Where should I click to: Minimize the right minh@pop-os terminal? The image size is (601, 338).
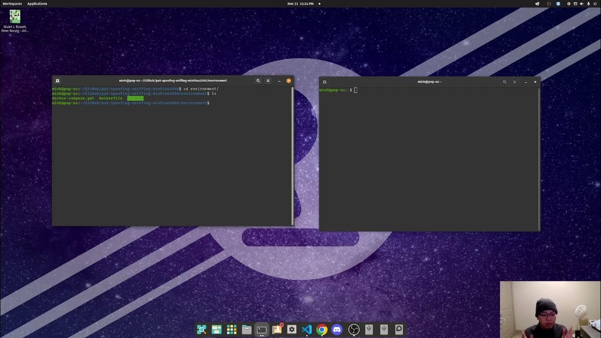[525, 82]
